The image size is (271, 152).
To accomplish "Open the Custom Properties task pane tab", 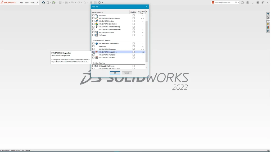I will point(268,31).
